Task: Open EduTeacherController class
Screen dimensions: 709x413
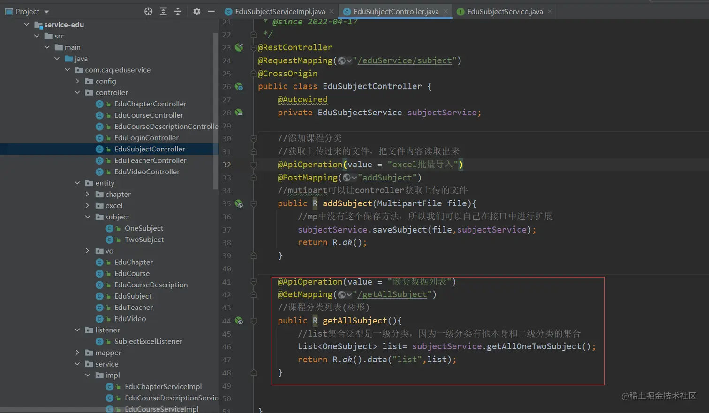Action: pyautogui.click(x=150, y=160)
